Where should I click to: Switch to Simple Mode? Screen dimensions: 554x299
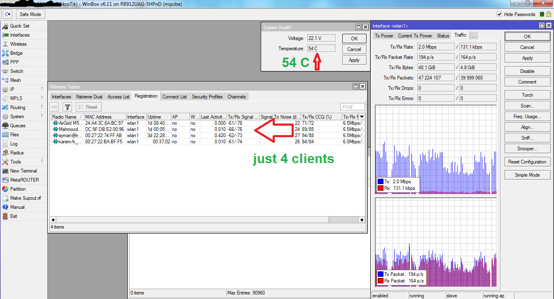click(x=527, y=175)
